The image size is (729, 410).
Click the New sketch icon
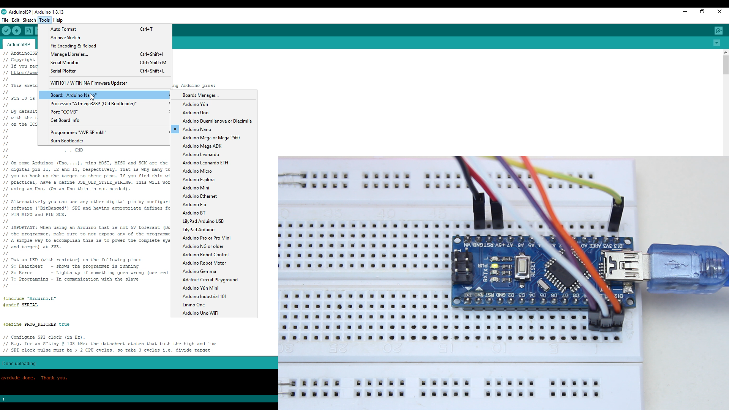click(x=28, y=31)
